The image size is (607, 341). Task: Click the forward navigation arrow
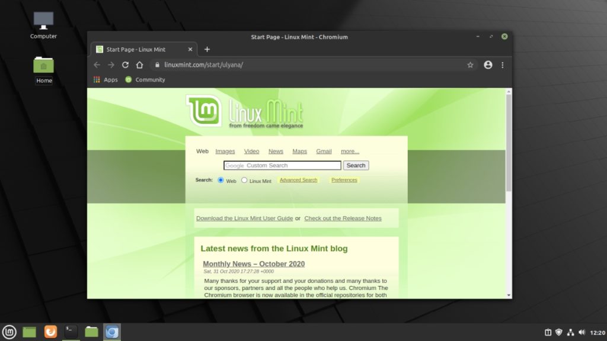coord(110,65)
